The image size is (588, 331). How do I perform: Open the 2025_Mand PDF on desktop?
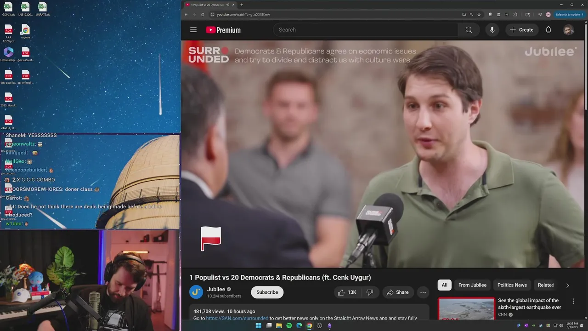click(x=8, y=99)
